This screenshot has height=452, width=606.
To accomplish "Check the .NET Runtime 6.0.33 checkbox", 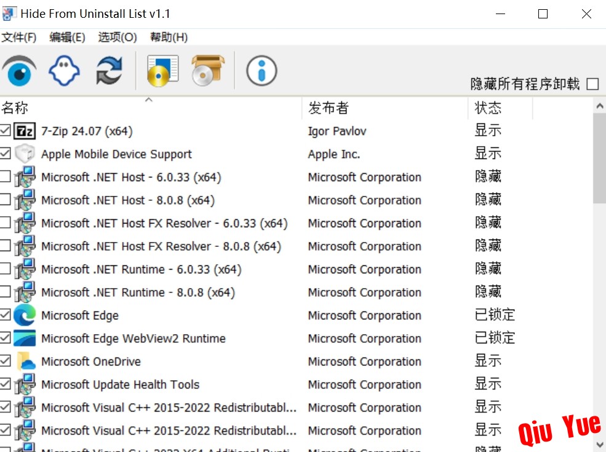I will coord(5,269).
